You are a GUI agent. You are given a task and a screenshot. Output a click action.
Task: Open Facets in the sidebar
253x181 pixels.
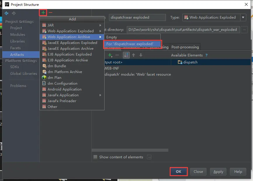(x=15, y=48)
